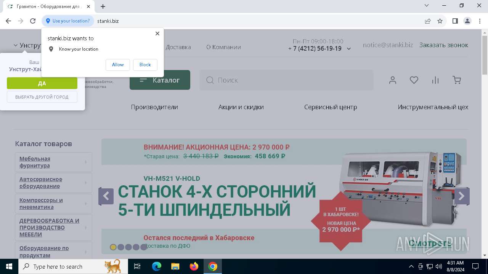Click the share page icon

pos(428,21)
